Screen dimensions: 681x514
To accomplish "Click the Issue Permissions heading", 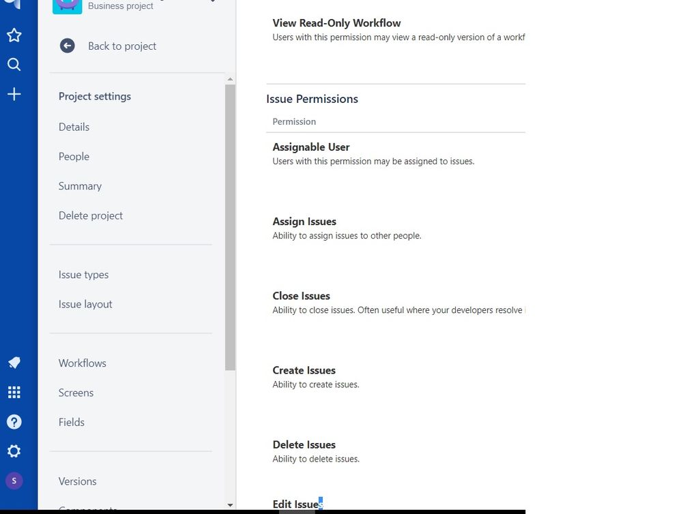I will 312,99.
